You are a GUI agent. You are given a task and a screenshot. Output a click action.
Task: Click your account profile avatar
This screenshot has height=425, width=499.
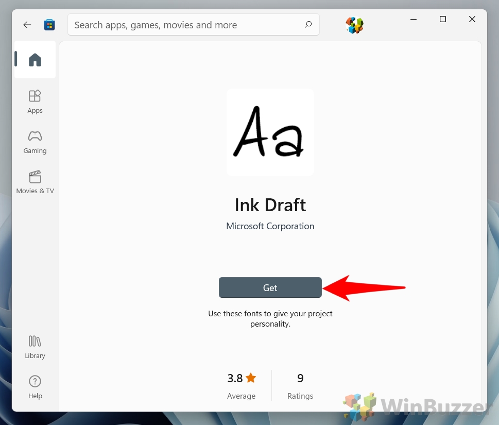(354, 25)
